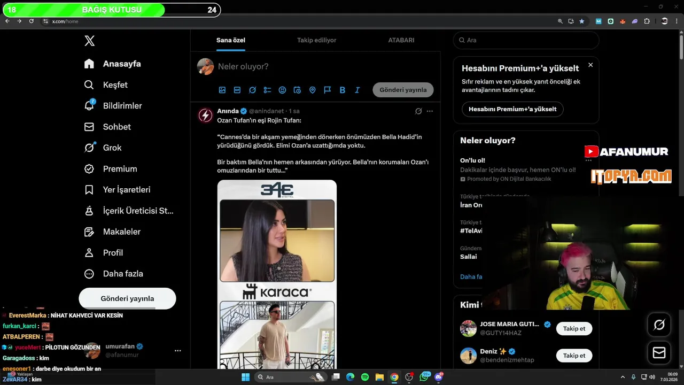Go to Anasayfa in the sidebar
684x385 pixels.
113,64
